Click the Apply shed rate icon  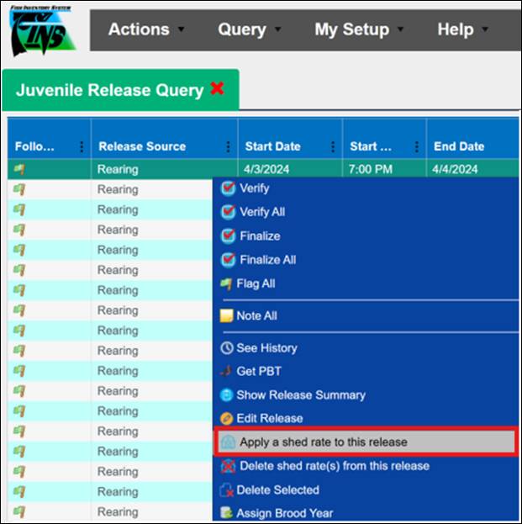point(229,442)
